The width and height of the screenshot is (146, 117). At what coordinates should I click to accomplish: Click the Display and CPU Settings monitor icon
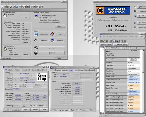(x=36, y=16)
